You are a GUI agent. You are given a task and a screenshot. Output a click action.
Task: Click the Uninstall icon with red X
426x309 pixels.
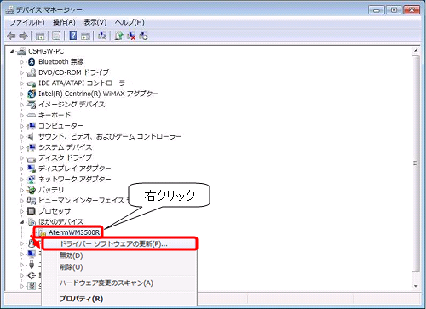pyautogui.click(x=131, y=36)
